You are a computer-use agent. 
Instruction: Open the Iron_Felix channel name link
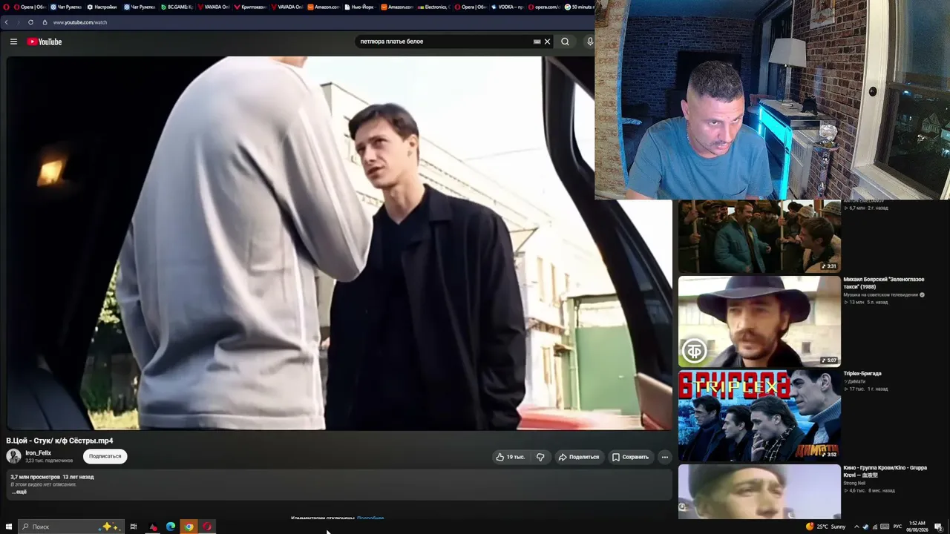click(x=38, y=452)
